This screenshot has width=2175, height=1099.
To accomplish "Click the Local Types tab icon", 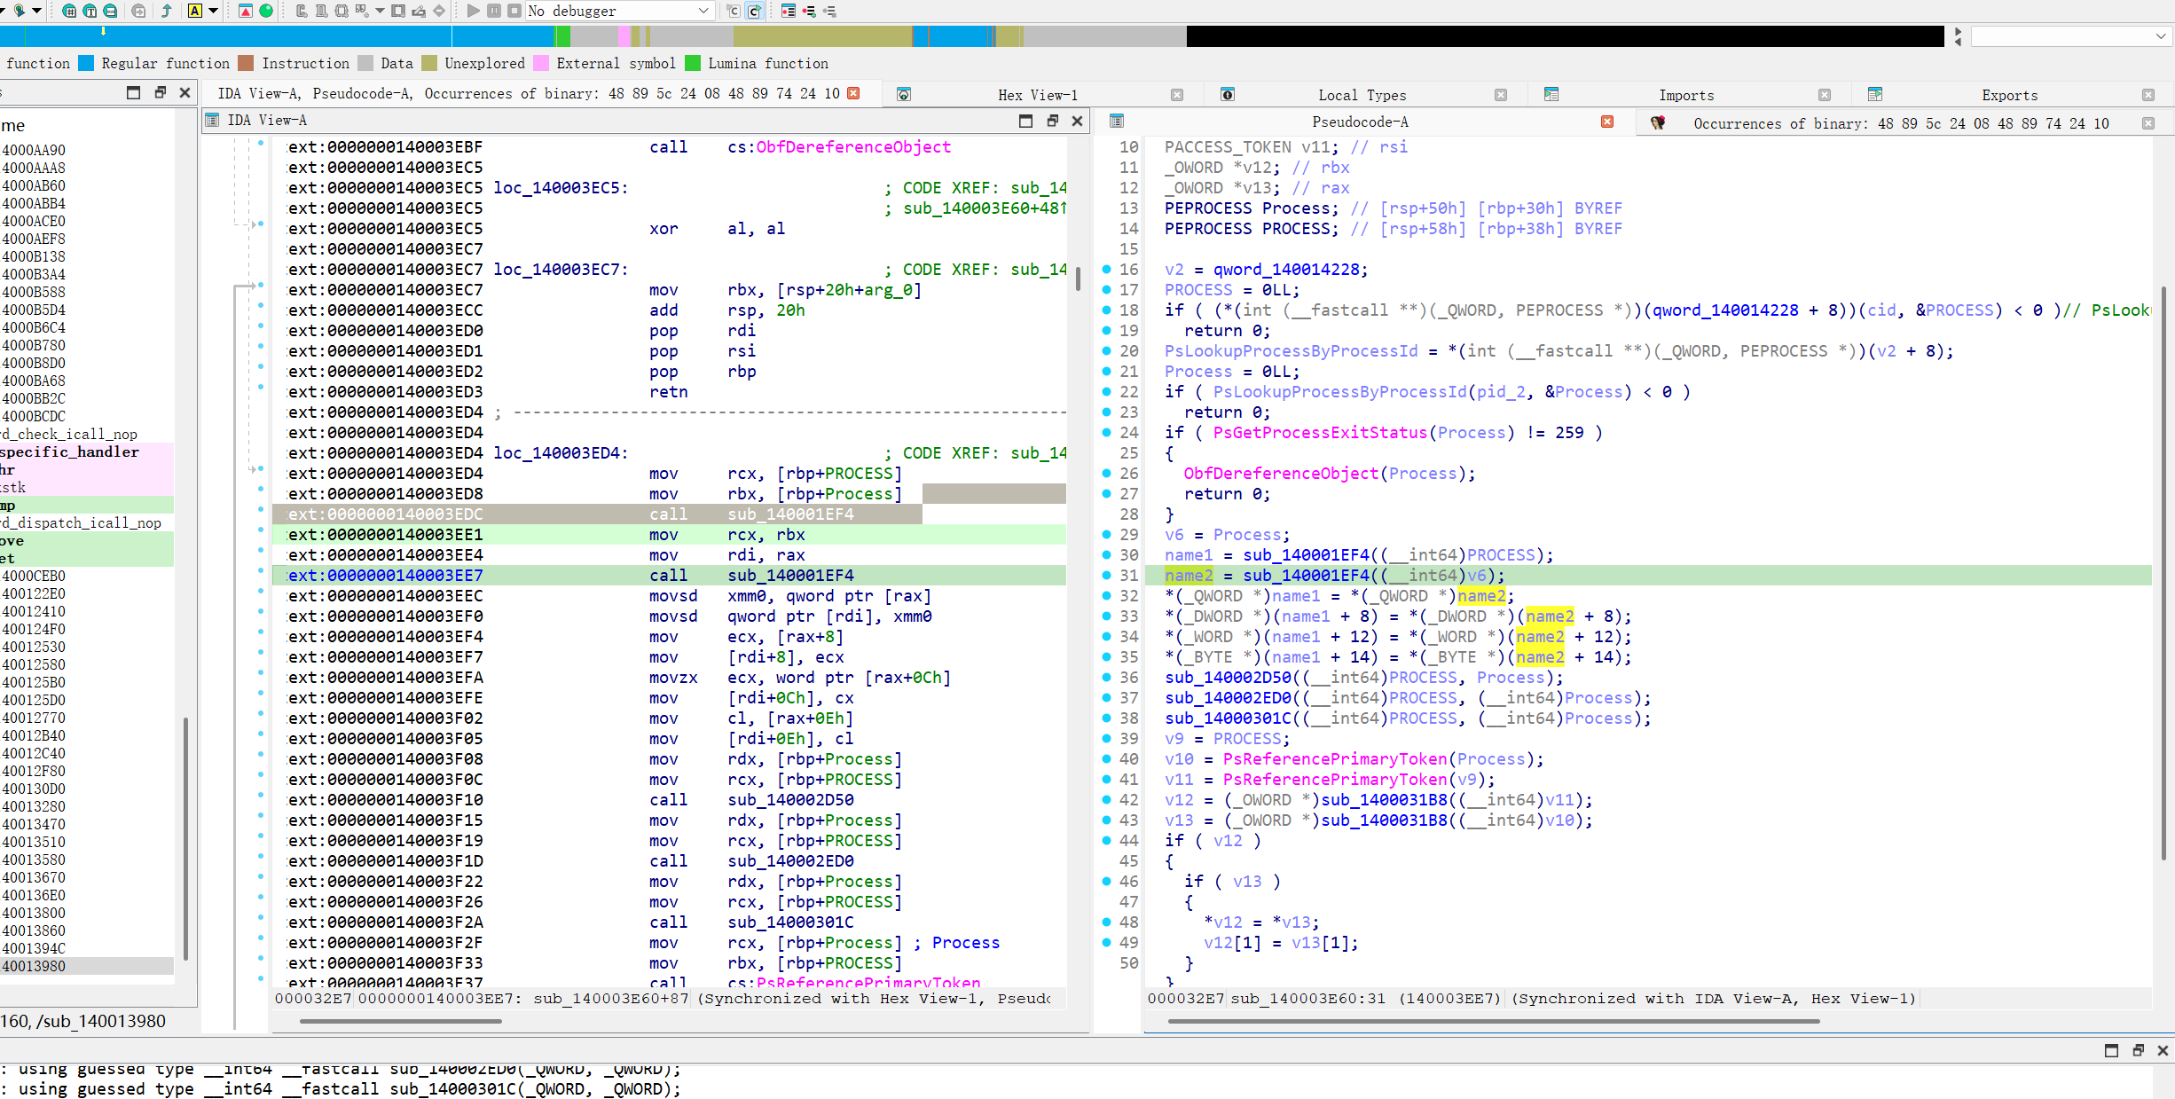I will pyautogui.click(x=1228, y=95).
